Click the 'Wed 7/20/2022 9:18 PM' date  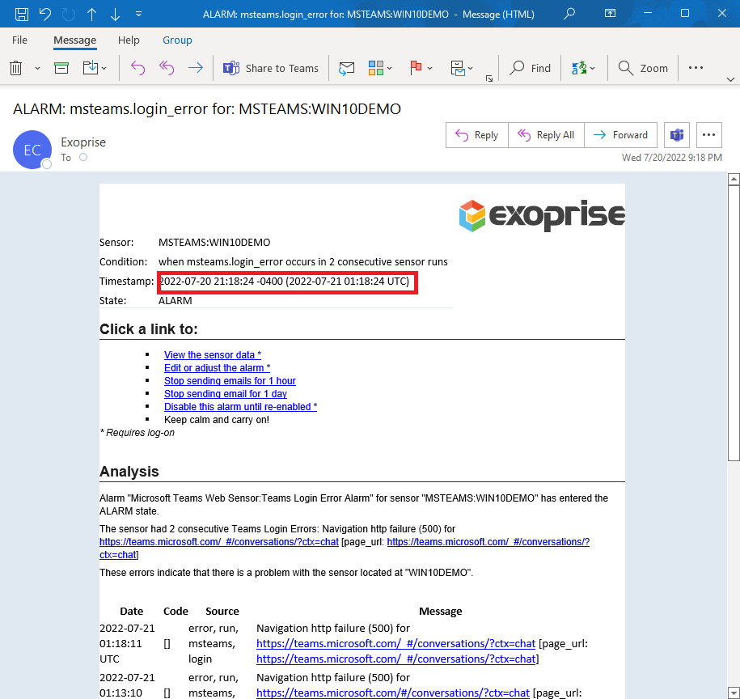coord(671,158)
